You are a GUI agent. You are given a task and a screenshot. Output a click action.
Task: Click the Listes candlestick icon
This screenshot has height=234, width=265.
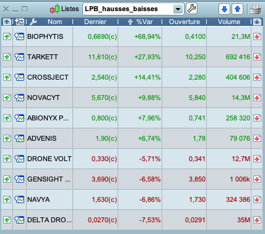(x=54, y=9)
